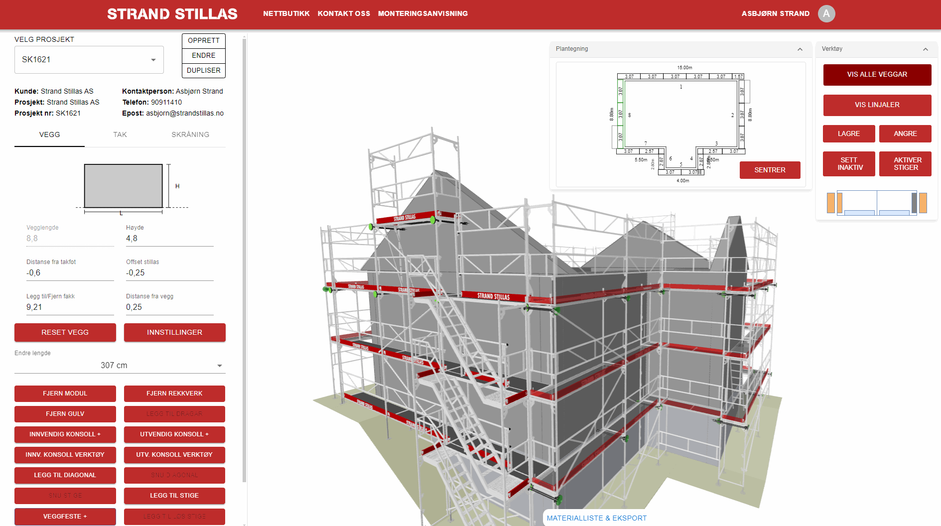Click the wall dimension diagram image
Screen dimensions: 941x526
pyautogui.click(x=124, y=186)
